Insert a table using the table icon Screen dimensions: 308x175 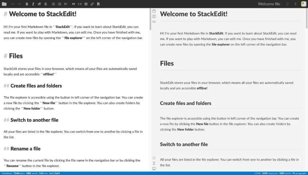click(x=86, y=4)
